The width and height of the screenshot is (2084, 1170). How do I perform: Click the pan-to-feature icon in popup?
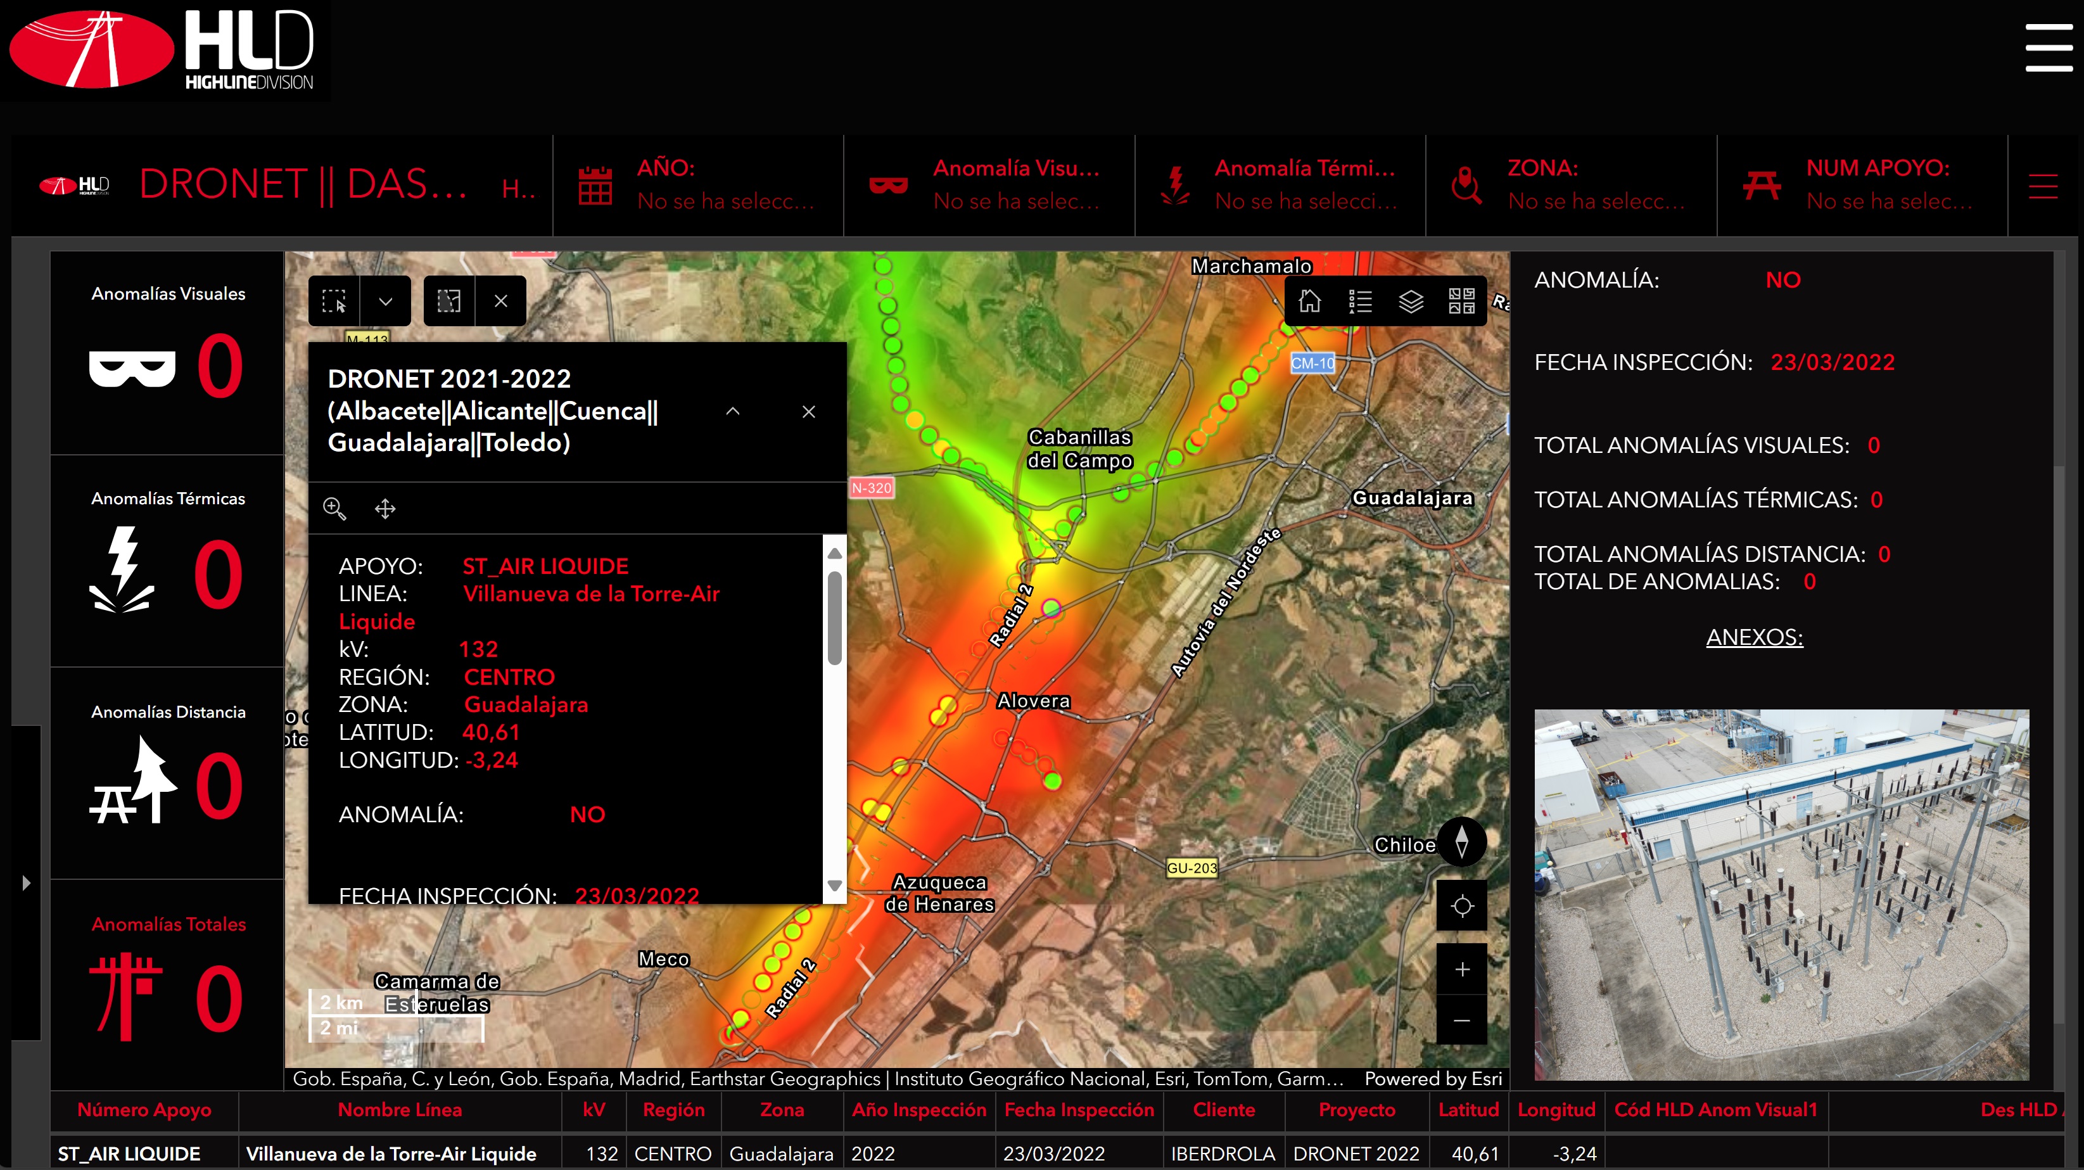(x=385, y=508)
